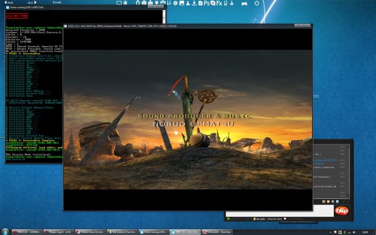The width and height of the screenshot is (376, 235).
Task: Click the download arrow icon in top dock
Action: (194, 3)
